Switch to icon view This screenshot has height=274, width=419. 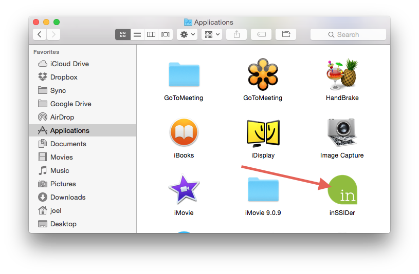[123, 34]
